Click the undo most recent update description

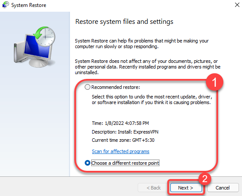[152, 100]
